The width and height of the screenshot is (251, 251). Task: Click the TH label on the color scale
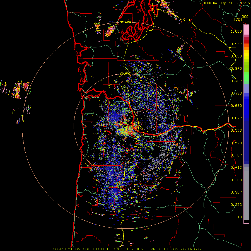pyautogui.click(x=240, y=217)
